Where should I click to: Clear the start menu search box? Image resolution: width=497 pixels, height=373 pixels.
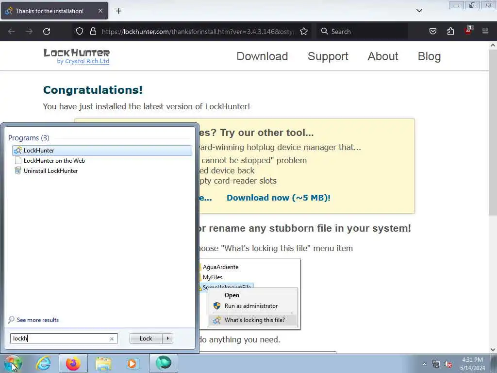pyautogui.click(x=112, y=339)
